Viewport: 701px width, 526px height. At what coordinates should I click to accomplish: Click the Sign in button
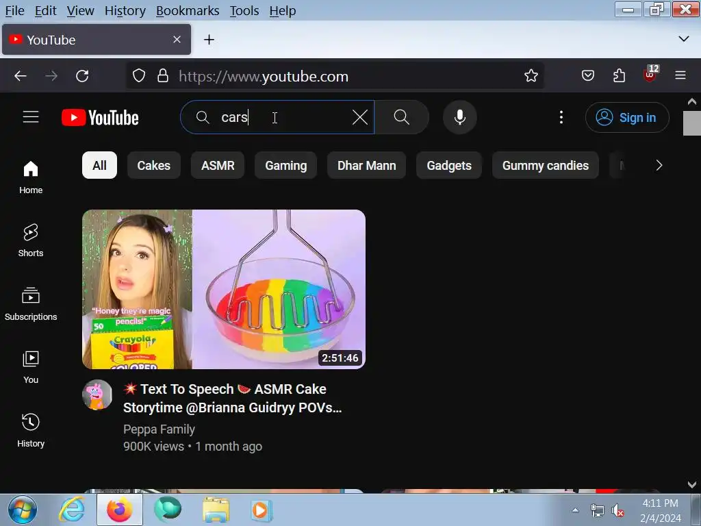627,118
